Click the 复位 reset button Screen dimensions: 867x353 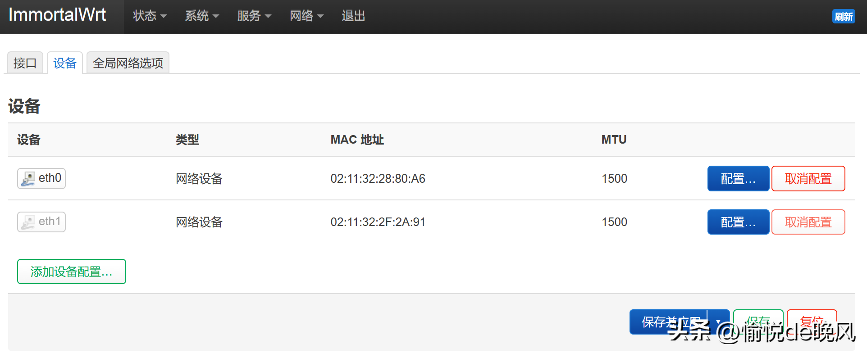coord(812,322)
